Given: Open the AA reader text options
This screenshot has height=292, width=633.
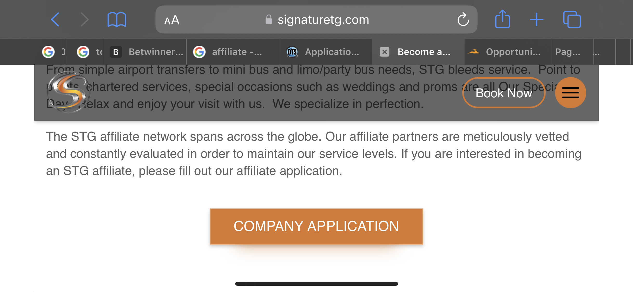Looking at the screenshot, I should [172, 20].
